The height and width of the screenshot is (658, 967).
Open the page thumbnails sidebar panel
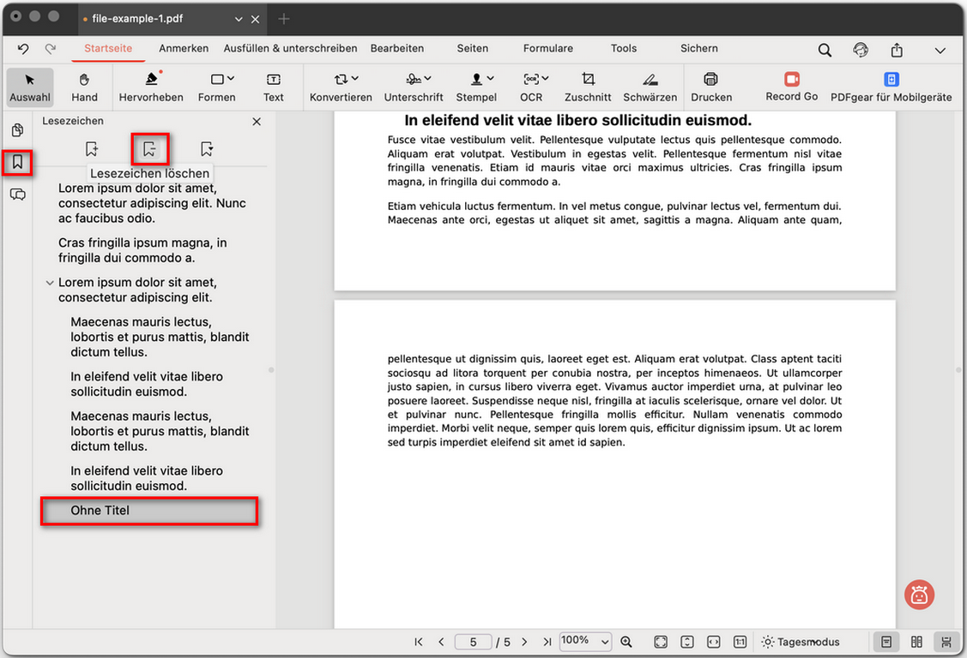click(17, 130)
